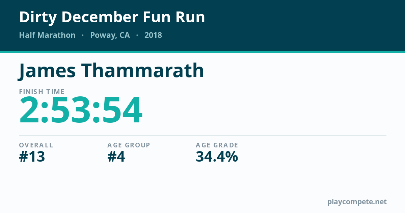Image resolution: width=405 pixels, height=213 pixels.
Task: Select the 34.4% age grade value
Action: pyautogui.click(x=217, y=157)
